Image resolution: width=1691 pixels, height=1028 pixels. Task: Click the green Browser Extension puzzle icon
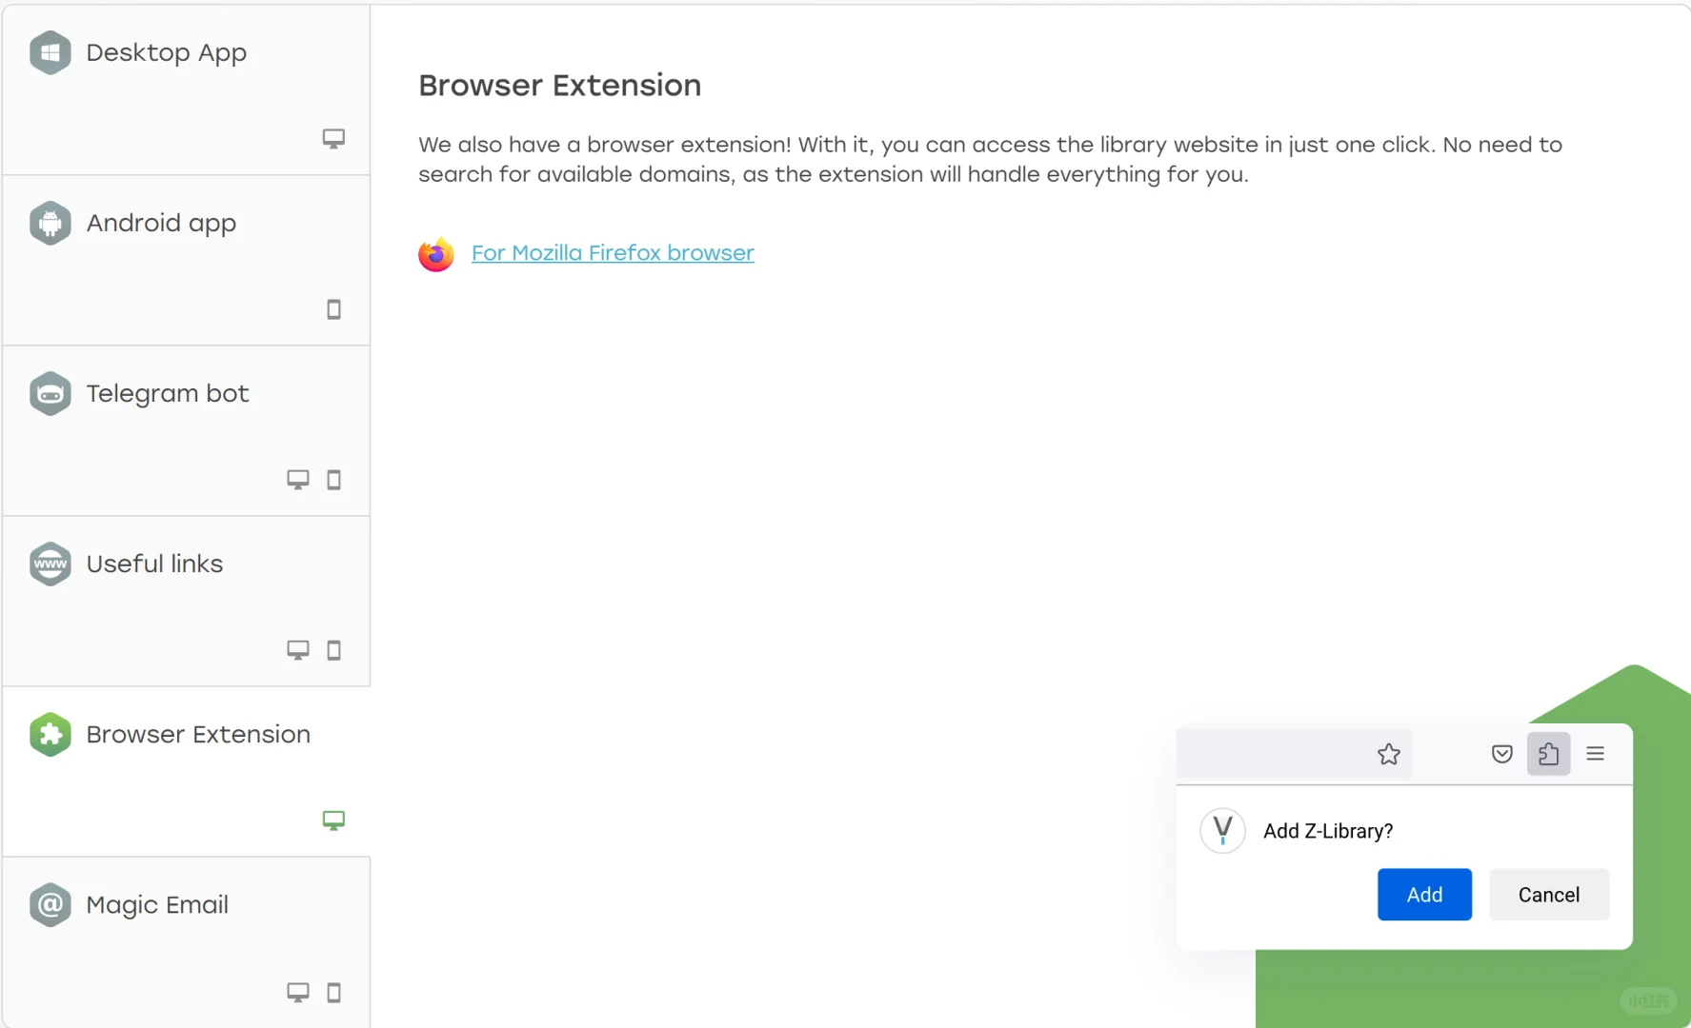(x=50, y=735)
